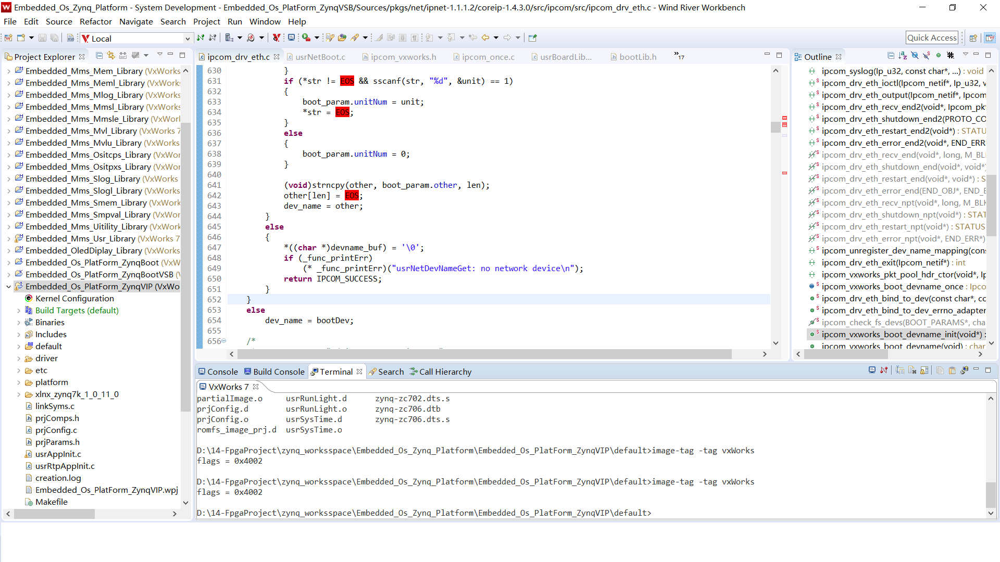This screenshot has width=1000, height=562.
Task: Toggle hide fields in Outline
Action: point(915,56)
